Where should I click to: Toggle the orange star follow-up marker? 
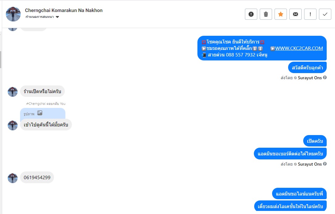(281, 14)
